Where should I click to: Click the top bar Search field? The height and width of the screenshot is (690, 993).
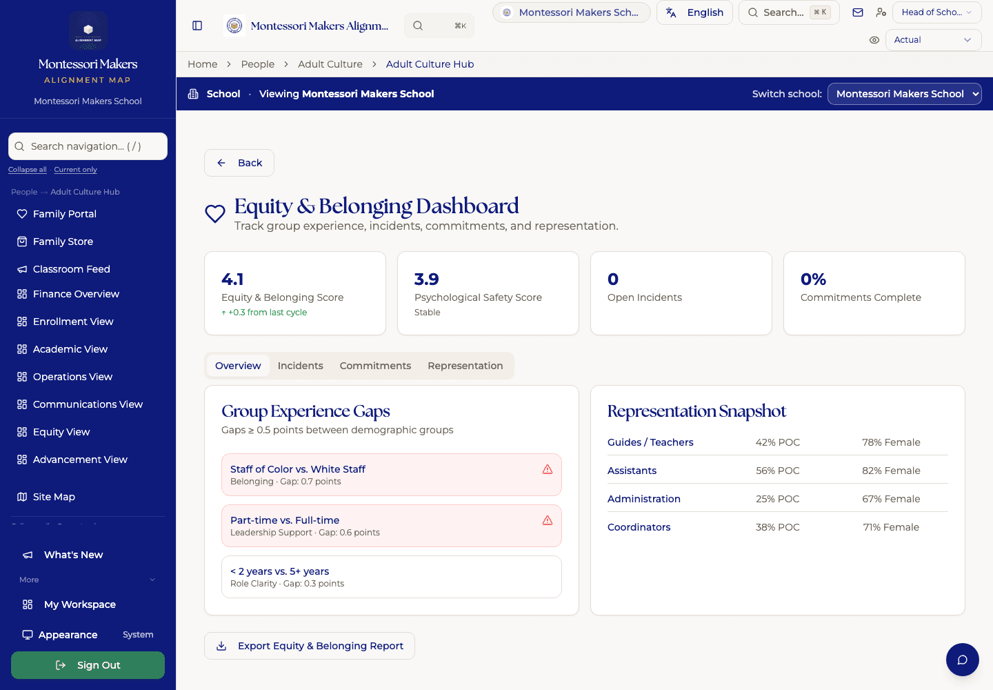(789, 12)
